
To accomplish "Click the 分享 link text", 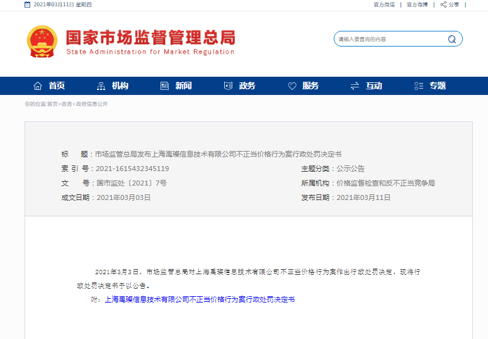I will [x=454, y=4].
